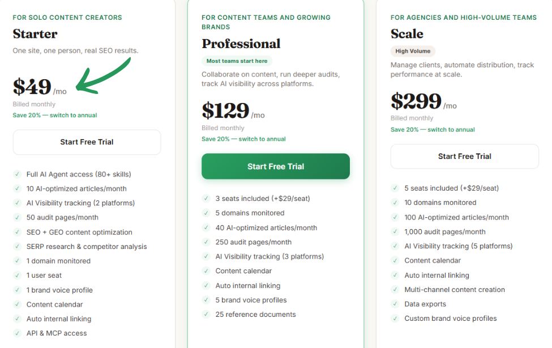Click the High Volume badge
Screen dimensions: 552x348
pos(413,51)
